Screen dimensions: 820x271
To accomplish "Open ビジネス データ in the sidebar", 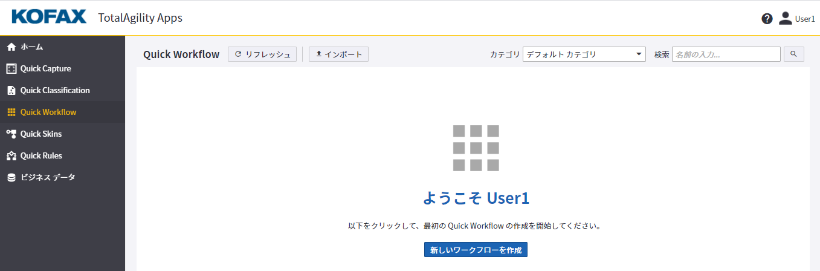I will click(x=62, y=177).
